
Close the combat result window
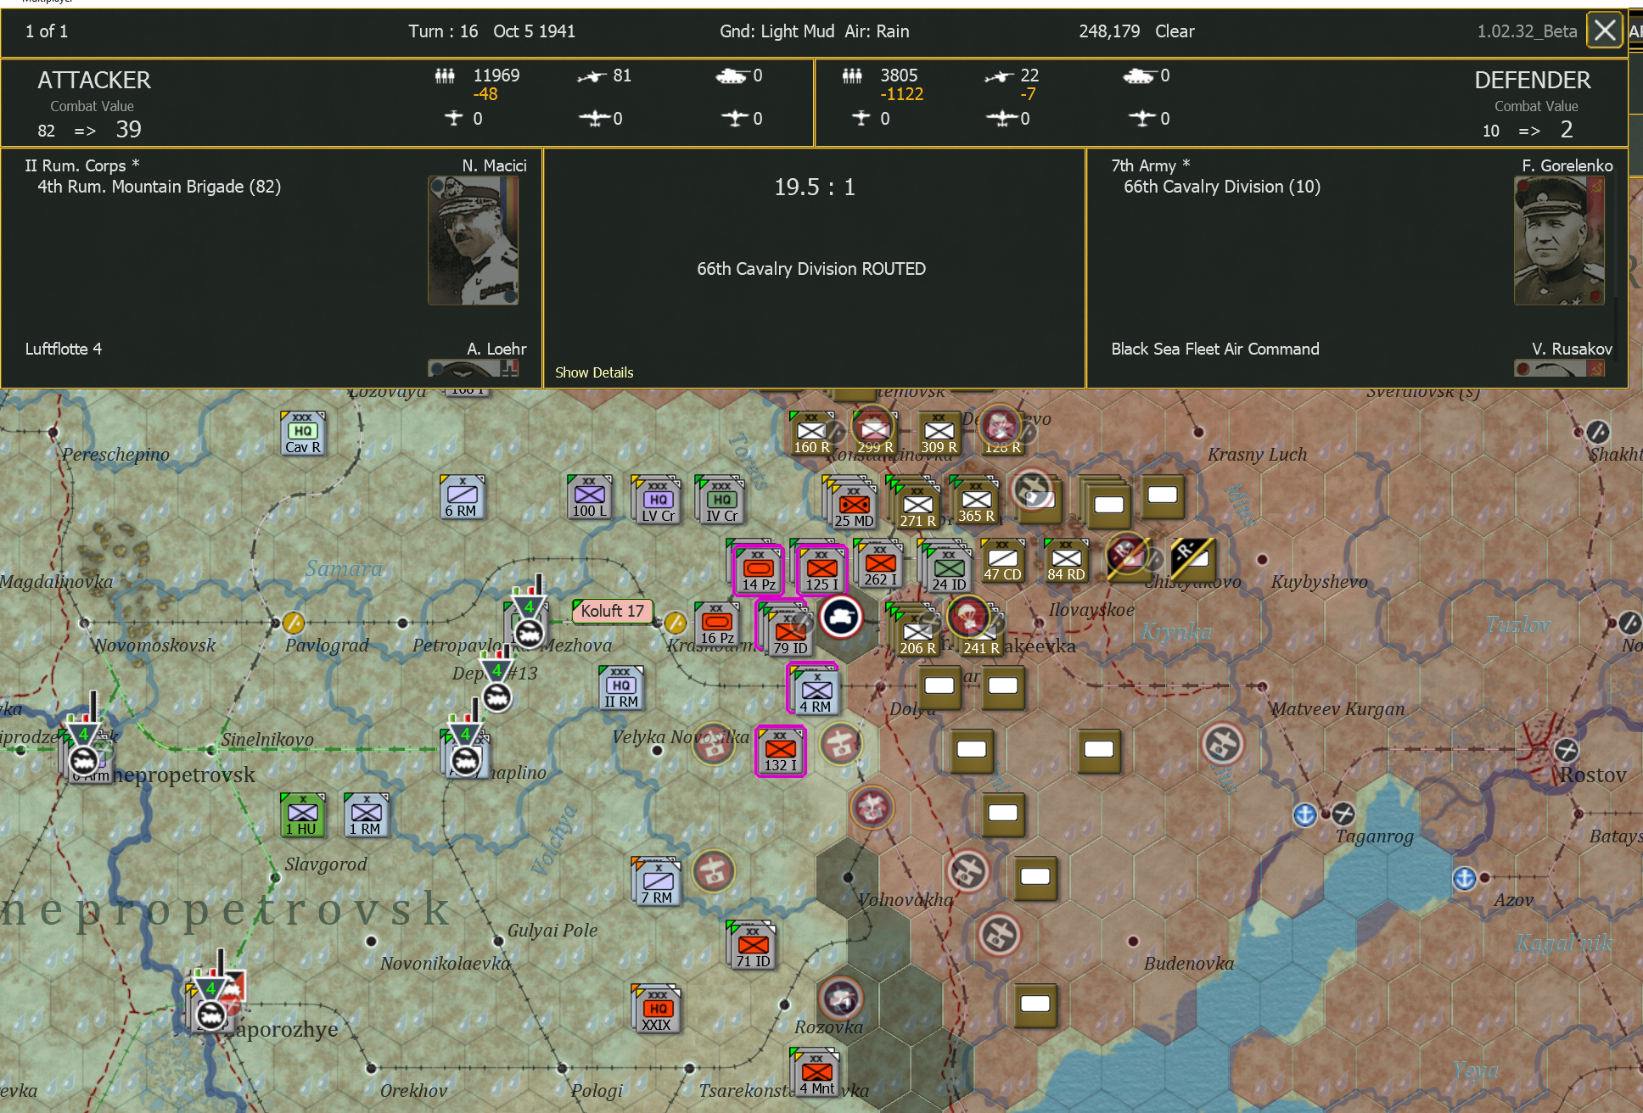coord(1604,31)
